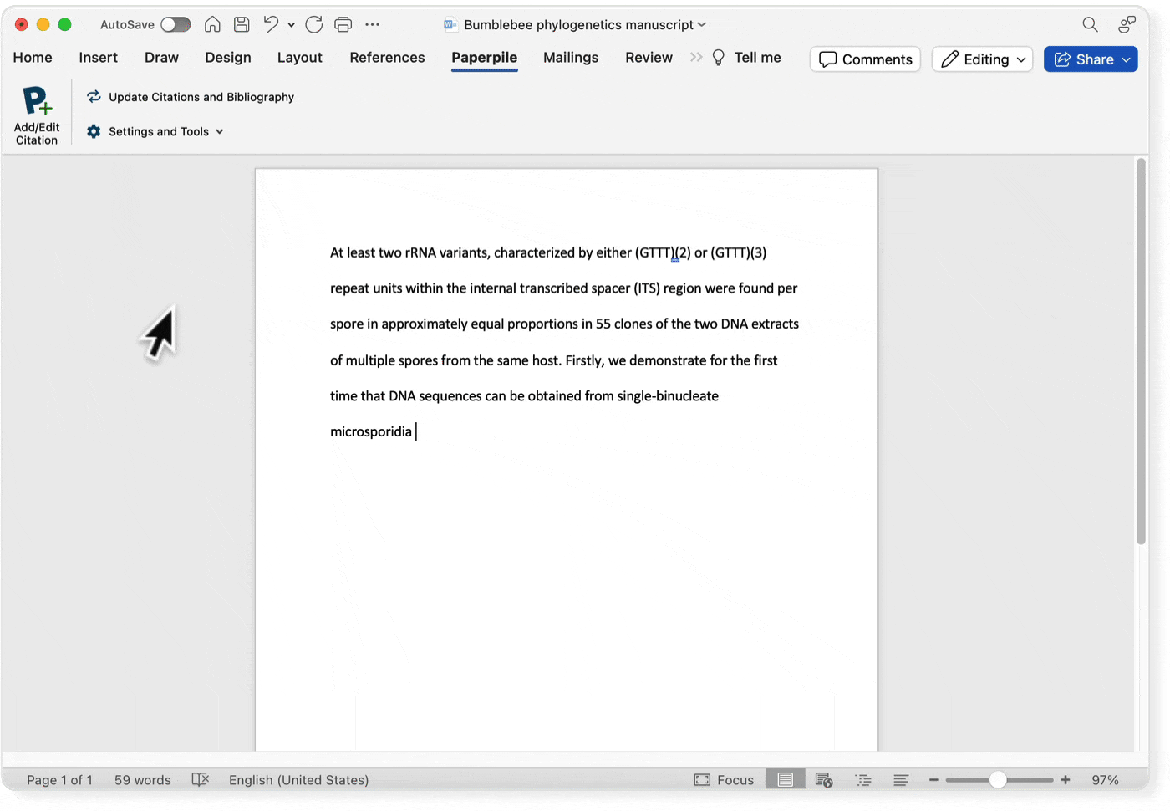Open the Editing mode dropdown
Image resolution: width=1170 pixels, height=811 pixels.
(983, 59)
